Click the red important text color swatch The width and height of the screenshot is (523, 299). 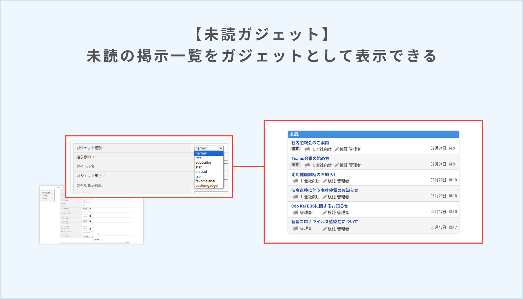point(90,229)
